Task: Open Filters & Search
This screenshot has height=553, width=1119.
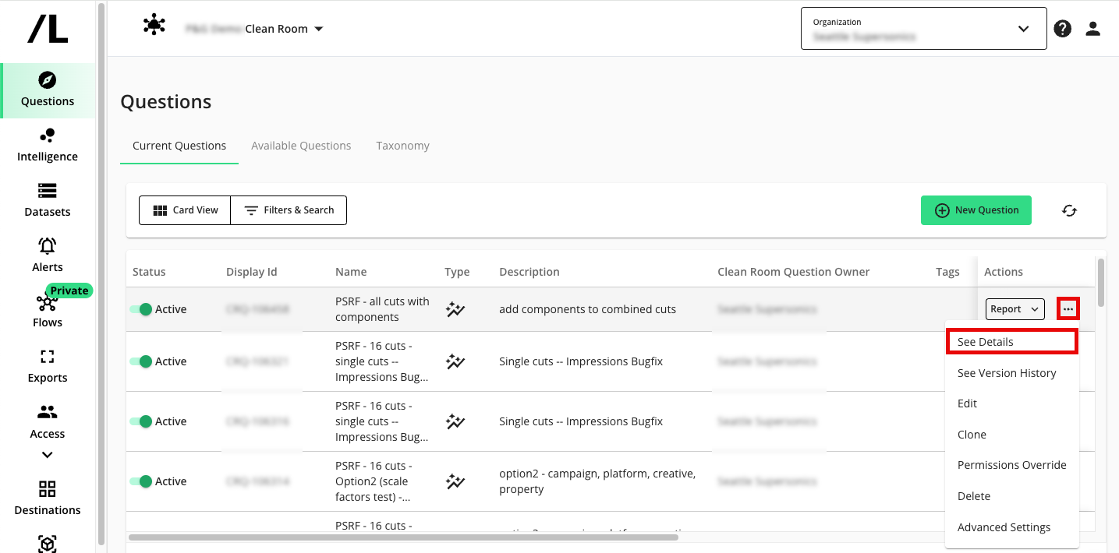Action: 289,210
